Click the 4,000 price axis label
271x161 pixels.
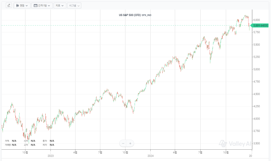tap(257, 119)
